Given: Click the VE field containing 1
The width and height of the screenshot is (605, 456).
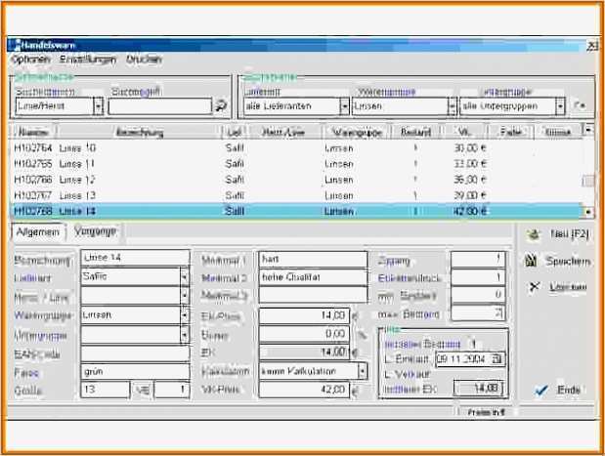Looking at the screenshot, I should 172,390.
